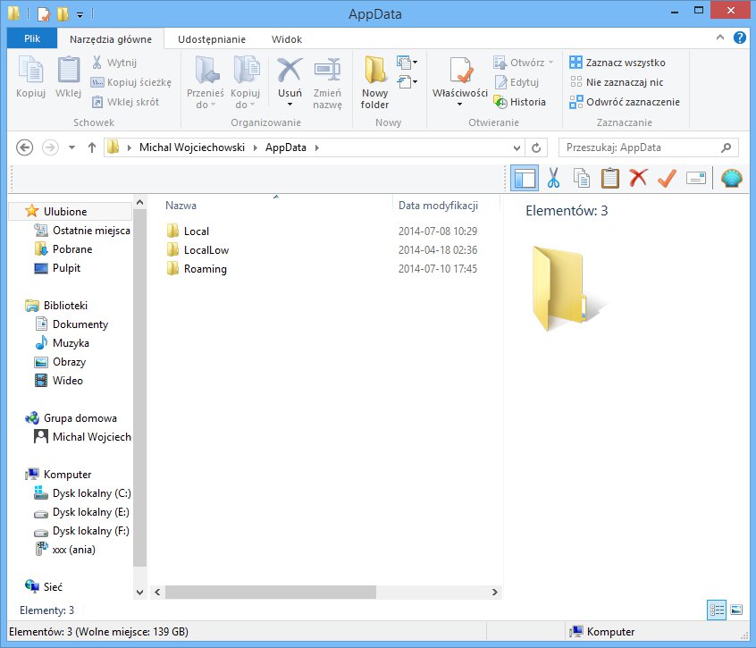Image resolution: width=756 pixels, height=648 pixels.
Task: Switch to the Udostępnianie tab
Action: (x=212, y=39)
